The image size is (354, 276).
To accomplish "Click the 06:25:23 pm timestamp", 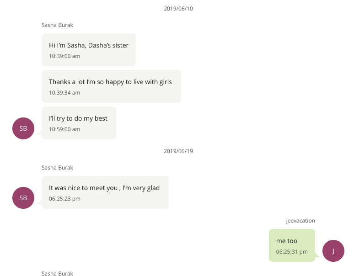I will coord(64,199).
